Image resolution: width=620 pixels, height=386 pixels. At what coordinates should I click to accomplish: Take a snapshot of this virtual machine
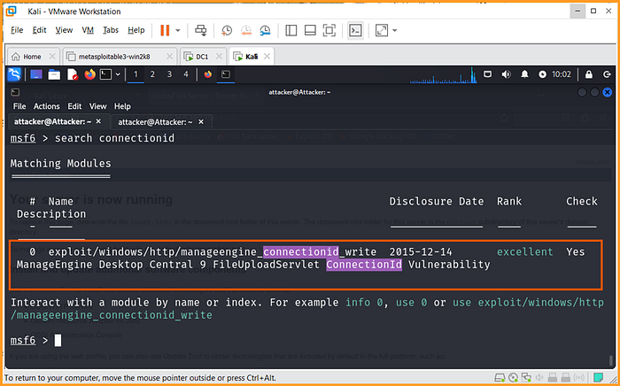pos(227,30)
